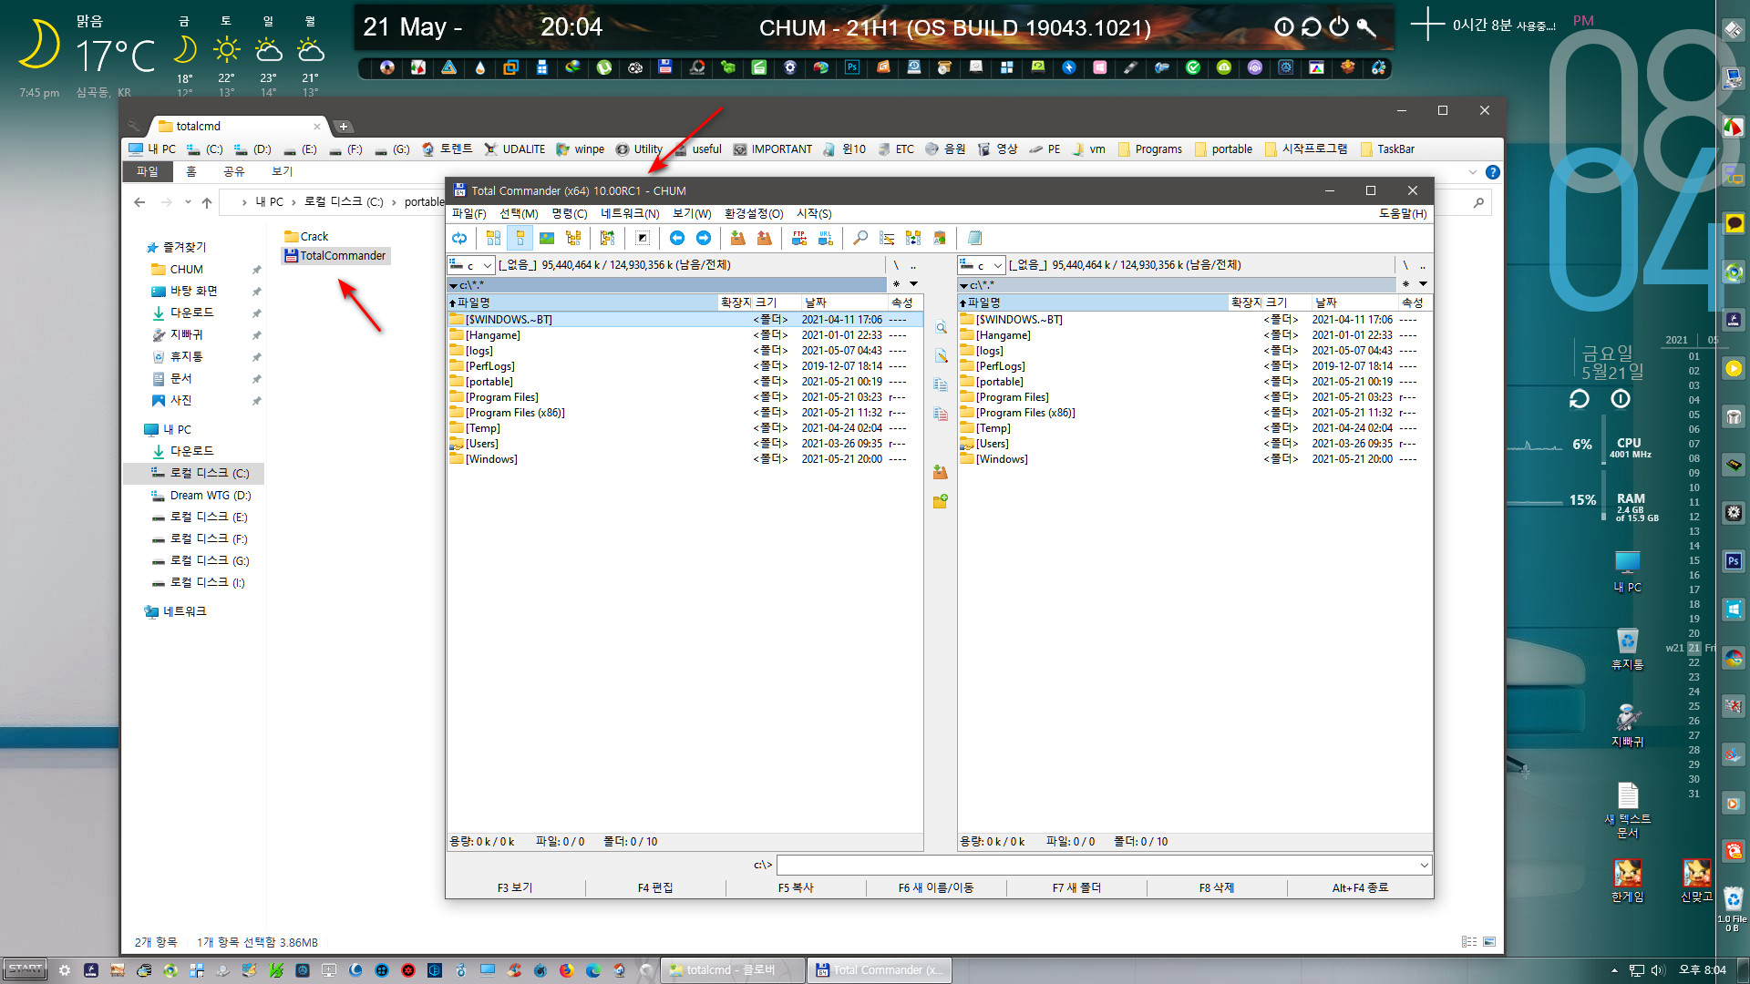Viewport: 1750px width, 984px height.
Task: Open the 명령(C) menu
Action: 569,214
